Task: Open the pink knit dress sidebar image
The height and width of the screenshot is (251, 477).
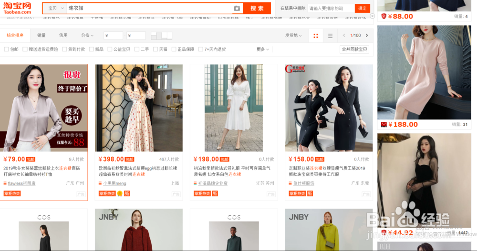Action: [424, 72]
